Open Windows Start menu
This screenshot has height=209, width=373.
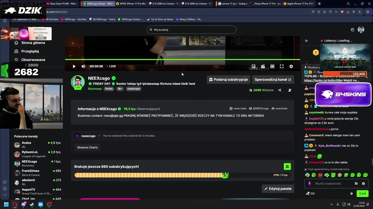[x=6, y=204]
